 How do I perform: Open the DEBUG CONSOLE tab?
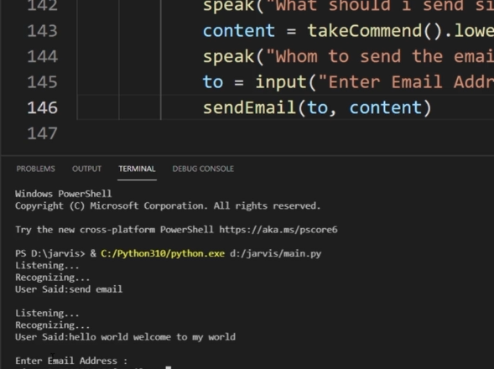click(x=203, y=169)
